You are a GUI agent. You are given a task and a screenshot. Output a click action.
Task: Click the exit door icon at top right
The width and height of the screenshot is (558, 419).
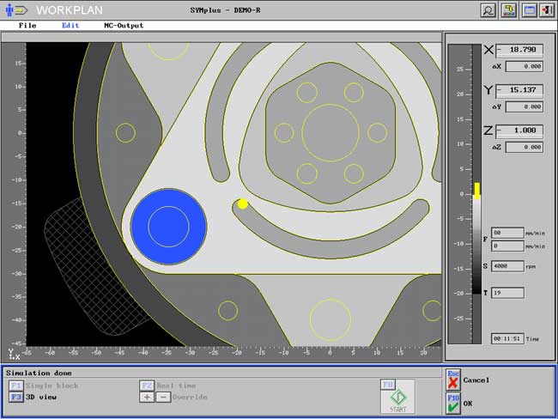pyautogui.click(x=548, y=9)
